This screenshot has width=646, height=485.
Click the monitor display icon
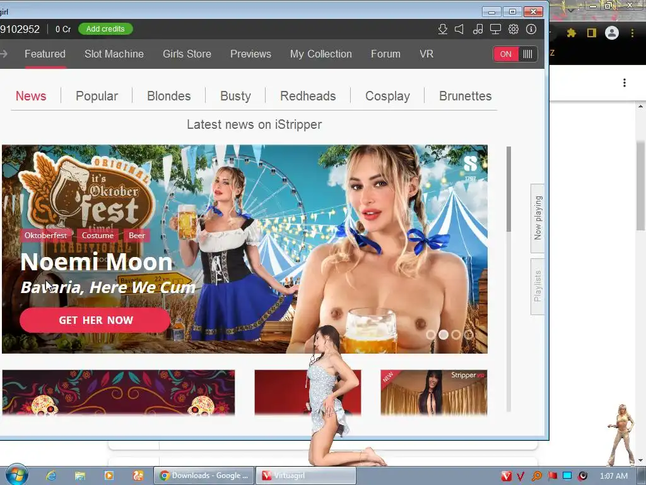tap(495, 29)
